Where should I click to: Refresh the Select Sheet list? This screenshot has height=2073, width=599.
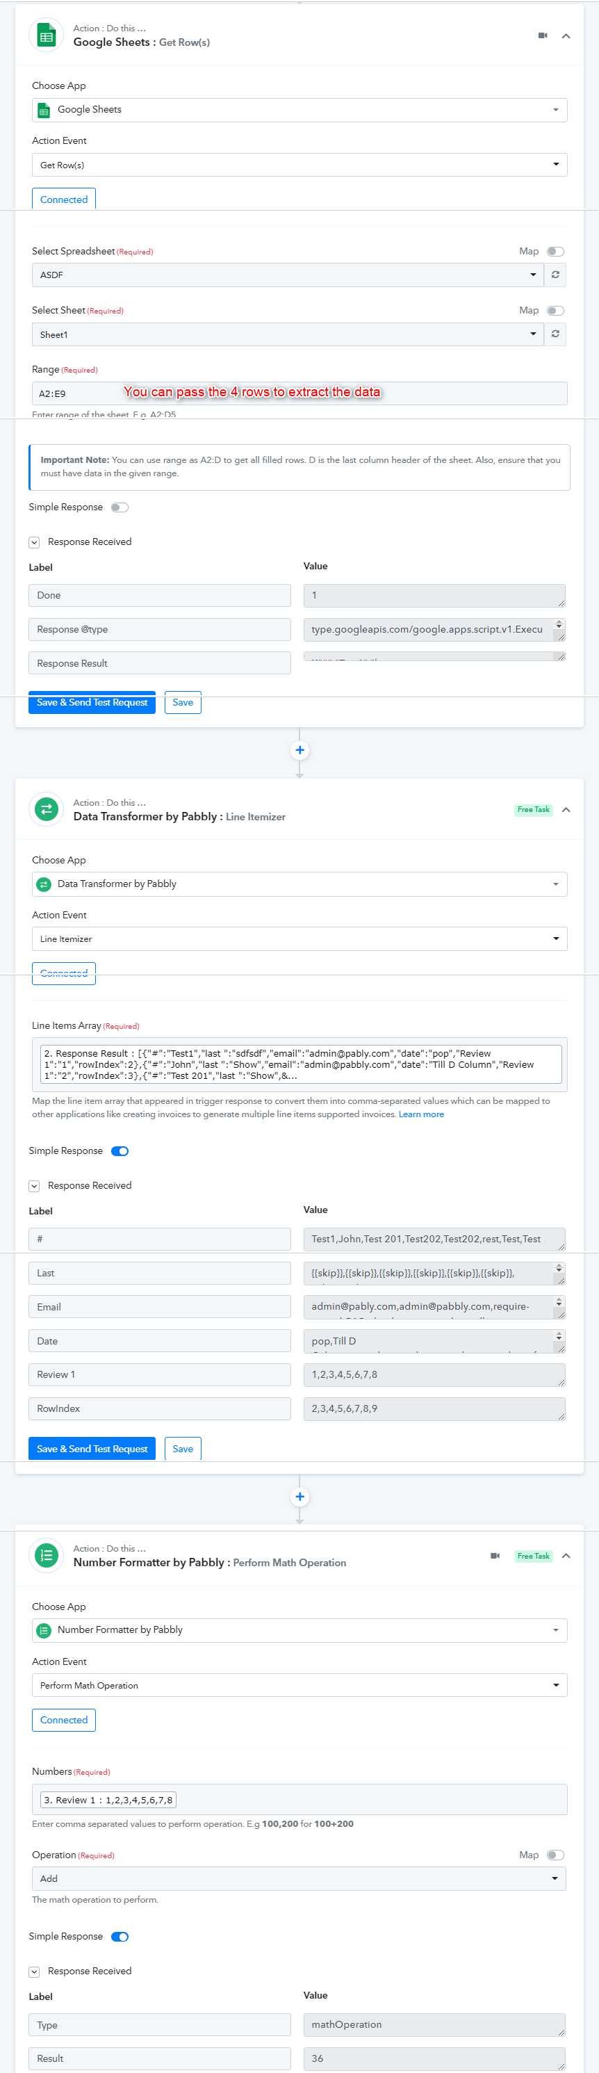[x=555, y=334]
